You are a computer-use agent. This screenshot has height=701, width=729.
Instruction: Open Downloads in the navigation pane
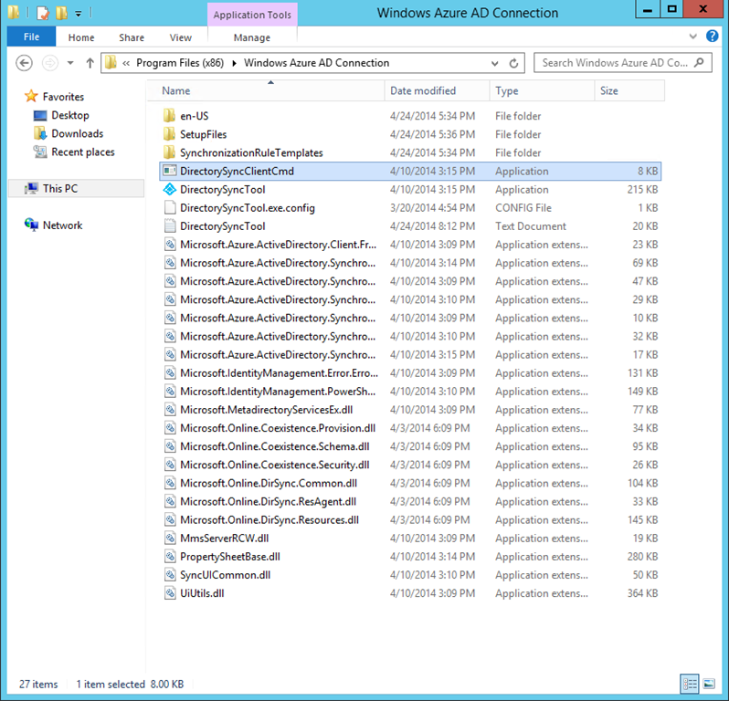(x=77, y=134)
